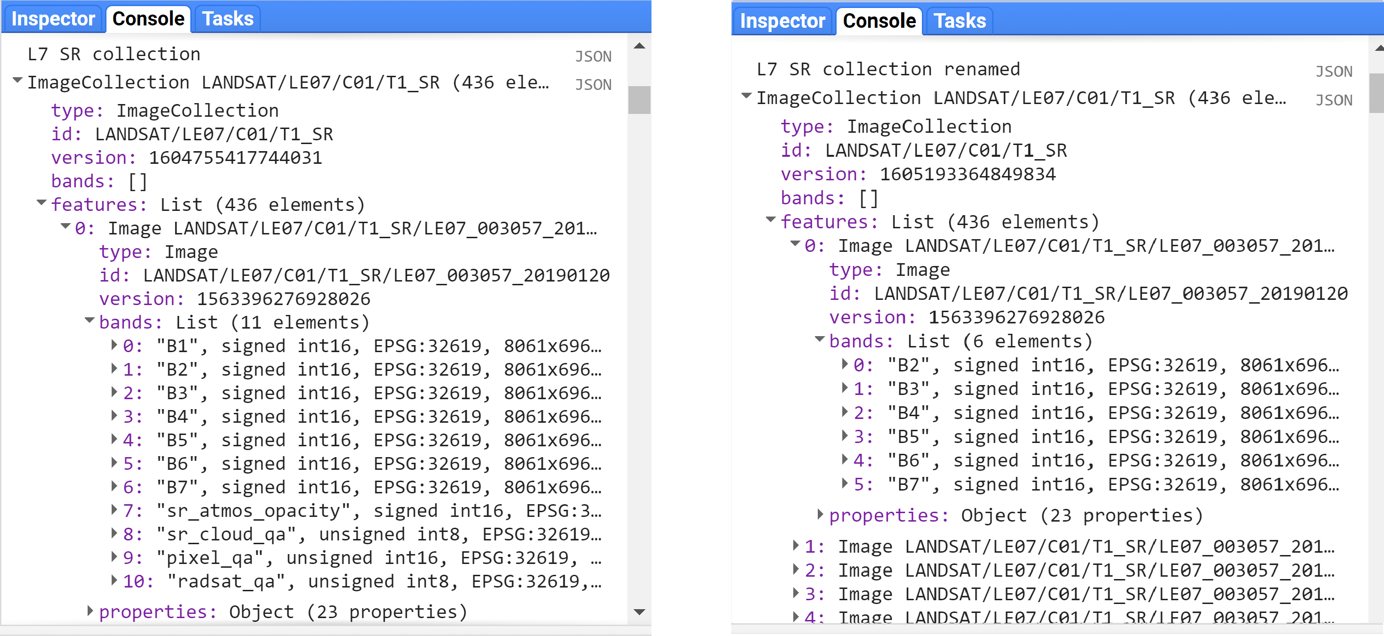
Task: Collapse the right ImageCollection LANDSAT/LE07 tree
Action: [x=747, y=96]
